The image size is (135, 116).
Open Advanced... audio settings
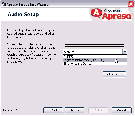[x=114, y=74]
